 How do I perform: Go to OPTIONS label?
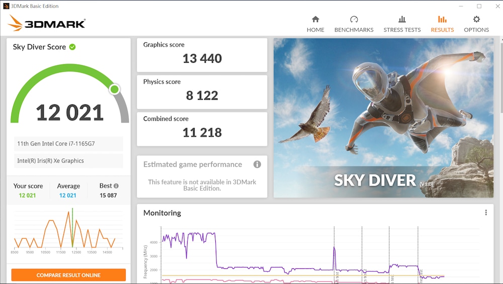coord(476,30)
